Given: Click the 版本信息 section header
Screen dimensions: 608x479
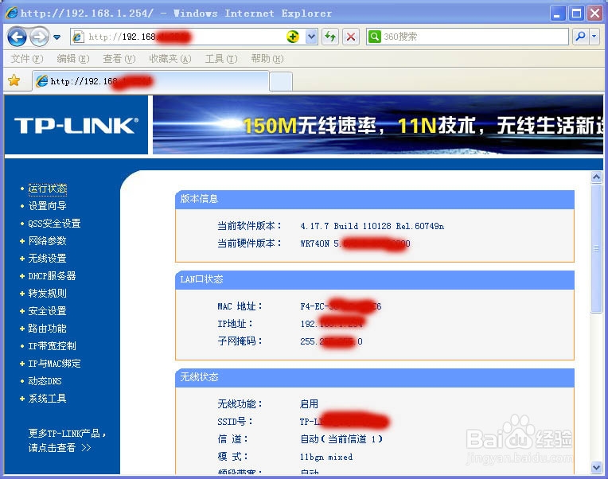Looking at the screenshot, I should [x=375, y=199].
